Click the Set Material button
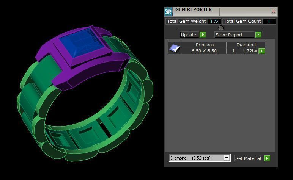Viewport: 293px width, 180px height. coord(248,158)
